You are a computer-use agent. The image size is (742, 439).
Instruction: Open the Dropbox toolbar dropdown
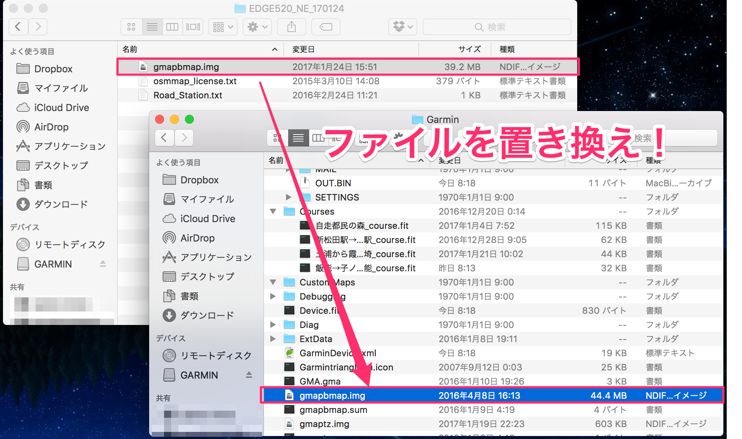(403, 27)
